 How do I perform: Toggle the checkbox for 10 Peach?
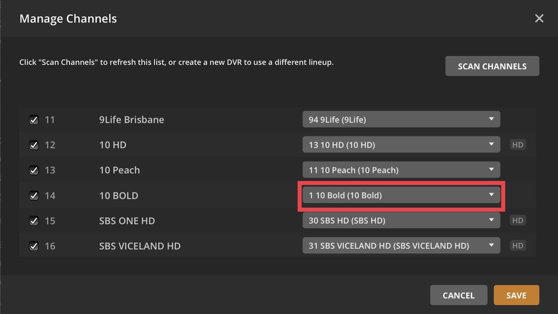click(34, 170)
